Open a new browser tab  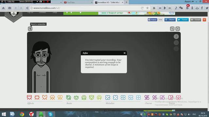coord(126,2)
